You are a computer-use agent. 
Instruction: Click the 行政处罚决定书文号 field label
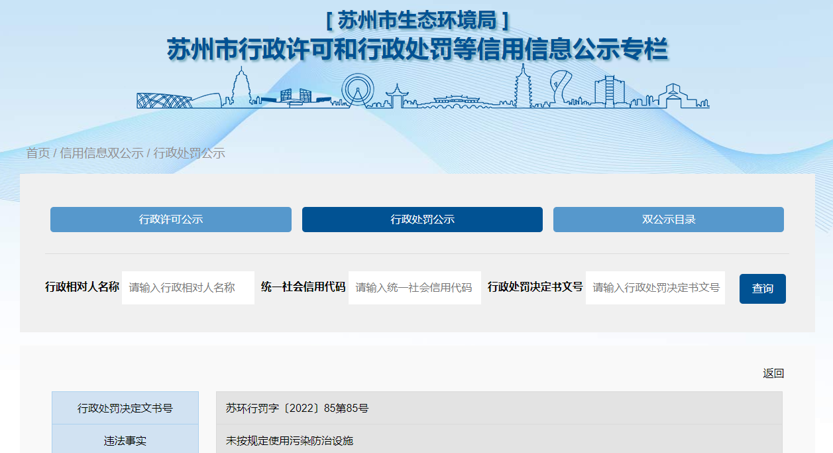pos(535,287)
